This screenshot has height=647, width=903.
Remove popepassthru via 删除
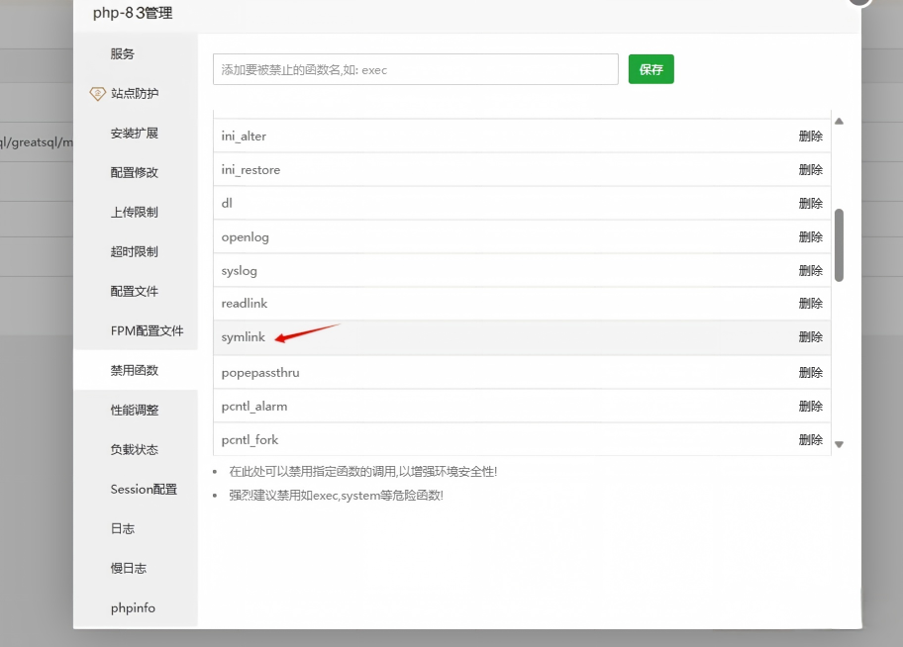click(x=810, y=373)
